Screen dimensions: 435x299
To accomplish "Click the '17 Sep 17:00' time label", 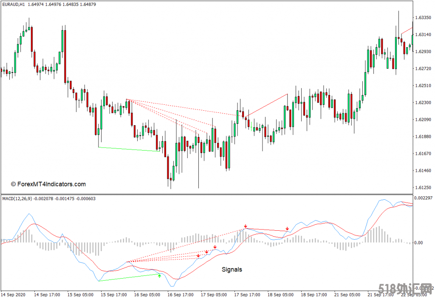I will tap(247, 295).
